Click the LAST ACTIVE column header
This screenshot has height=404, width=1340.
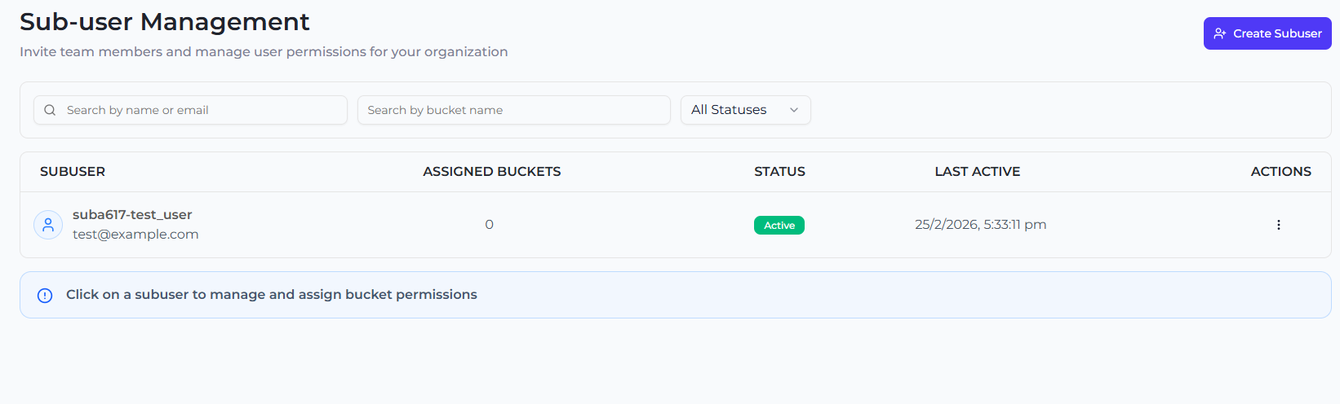(x=977, y=172)
